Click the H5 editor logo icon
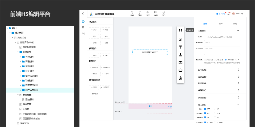Image resolution: width=255 pixels, height=127 pixels. [91, 14]
